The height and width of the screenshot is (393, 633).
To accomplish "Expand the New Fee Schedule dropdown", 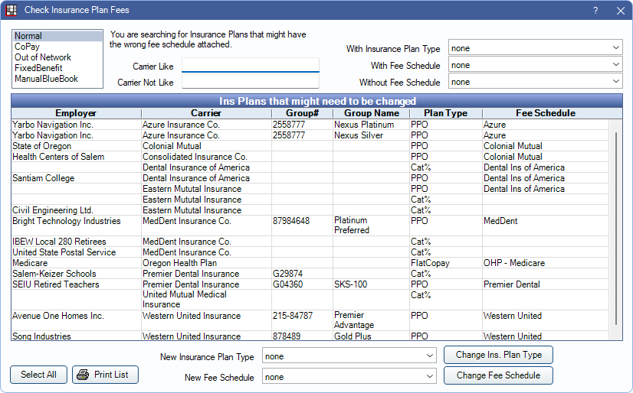I will tap(349, 377).
